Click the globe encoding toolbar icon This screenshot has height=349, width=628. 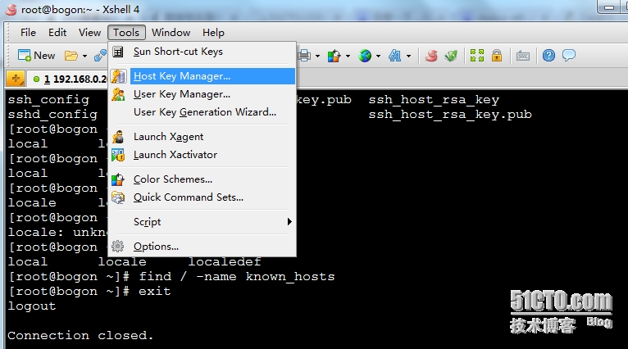click(365, 56)
